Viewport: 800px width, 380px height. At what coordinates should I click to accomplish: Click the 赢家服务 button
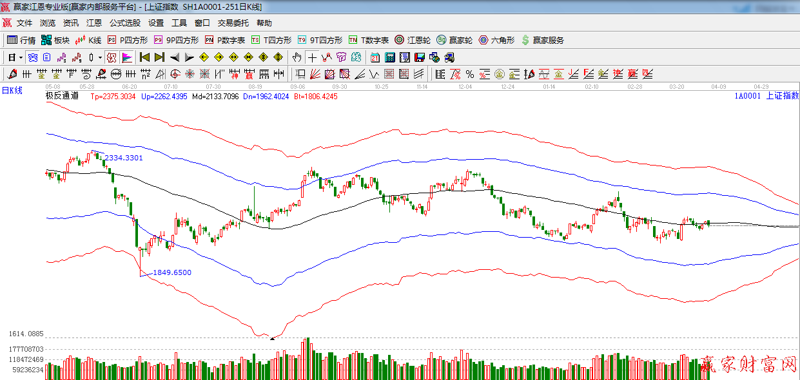(x=542, y=40)
